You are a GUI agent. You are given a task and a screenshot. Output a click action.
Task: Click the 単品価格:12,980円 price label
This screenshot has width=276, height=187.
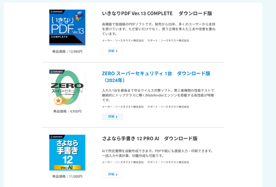click(67, 51)
